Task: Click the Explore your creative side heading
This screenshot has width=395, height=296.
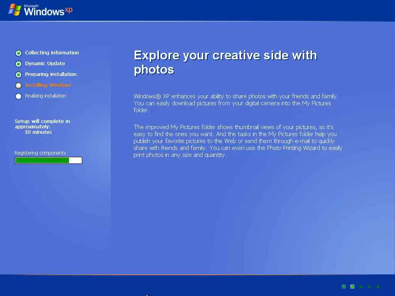Action: point(225,62)
